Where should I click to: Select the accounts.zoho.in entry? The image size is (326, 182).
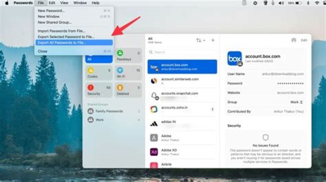coord(182,109)
